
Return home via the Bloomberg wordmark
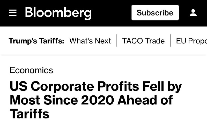(x=58, y=13)
